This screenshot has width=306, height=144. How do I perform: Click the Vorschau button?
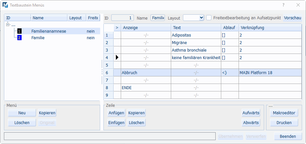pyautogui.click(x=292, y=18)
